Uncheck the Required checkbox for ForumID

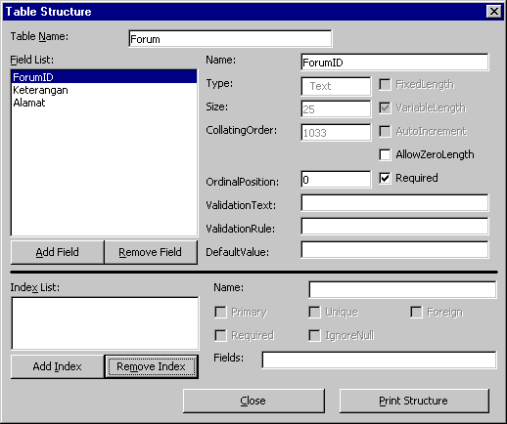(385, 178)
